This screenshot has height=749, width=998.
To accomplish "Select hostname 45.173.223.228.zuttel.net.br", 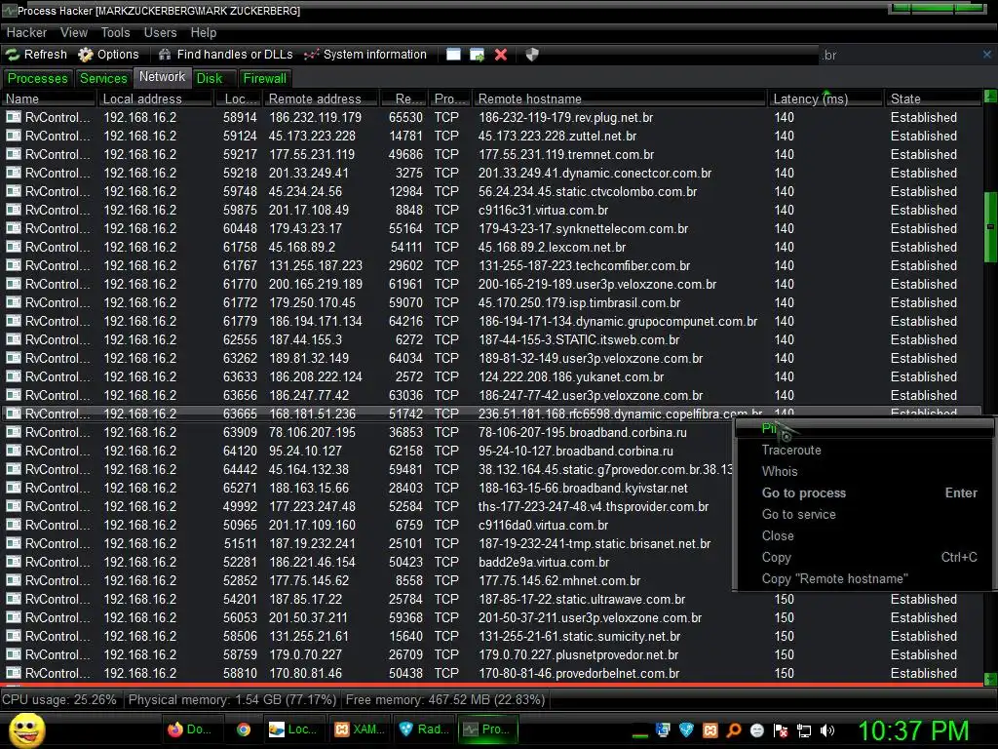I will click(x=557, y=136).
